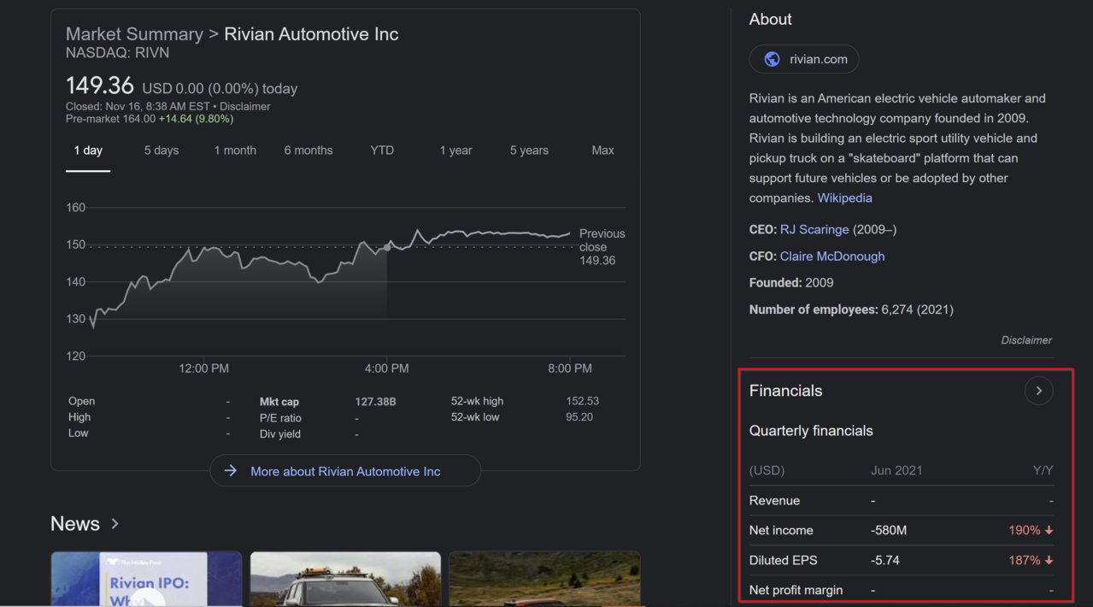The width and height of the screenshot is (1093, 607).
Task: Click the Net profit margin row label
Action: pos(796,590)
